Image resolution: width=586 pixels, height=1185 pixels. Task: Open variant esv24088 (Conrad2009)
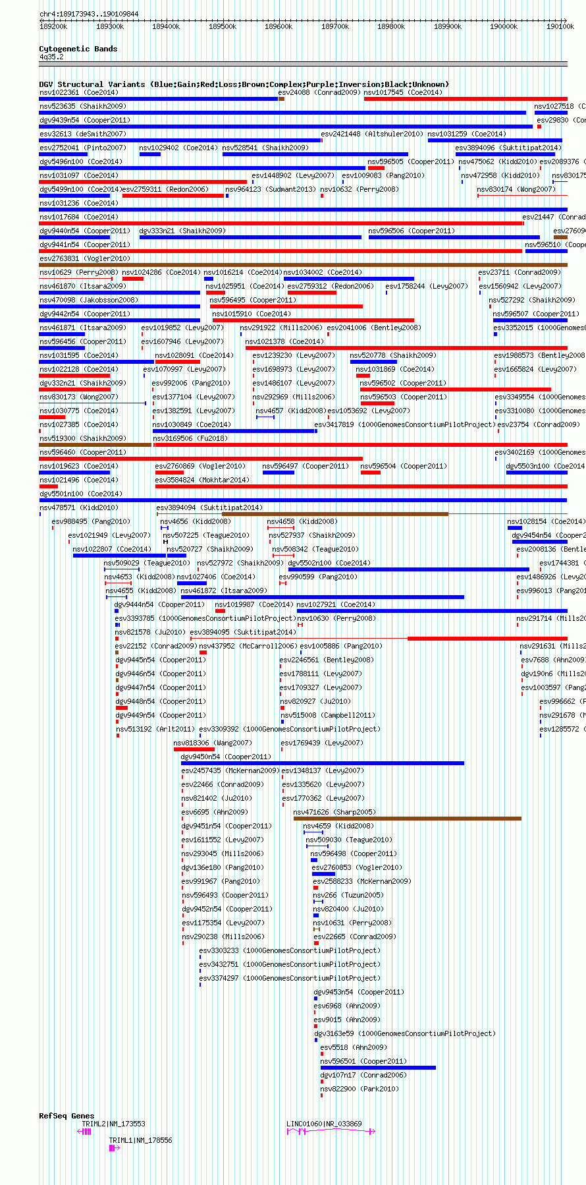point(319,92)
